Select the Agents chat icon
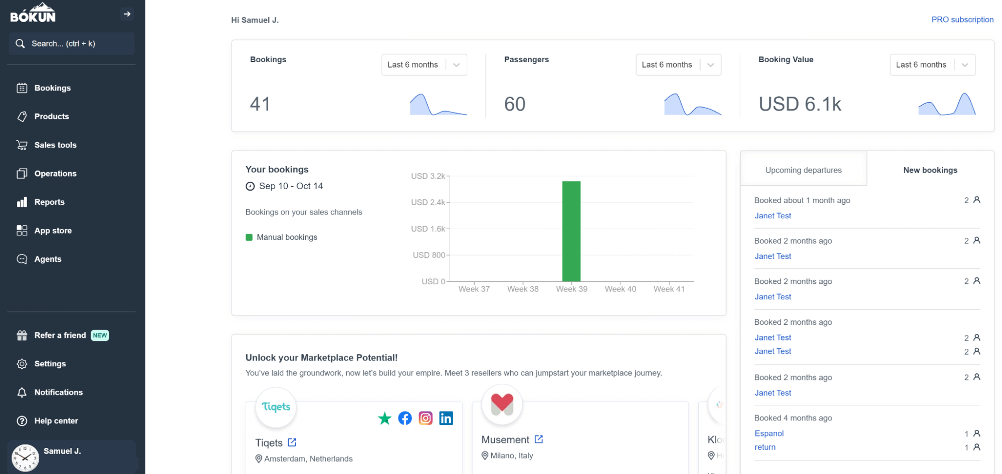1002x474 pixels. [22, 259]
